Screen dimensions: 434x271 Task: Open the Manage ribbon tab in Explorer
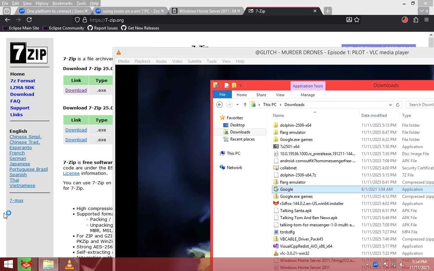pos(308,95)
